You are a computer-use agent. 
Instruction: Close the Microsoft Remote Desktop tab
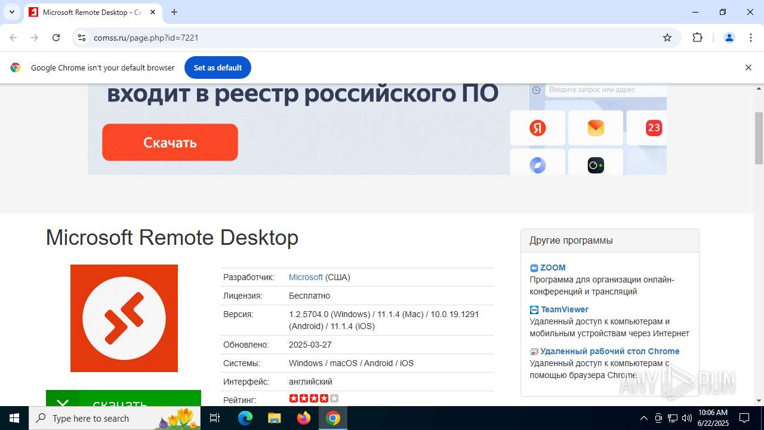pos(153,12)
